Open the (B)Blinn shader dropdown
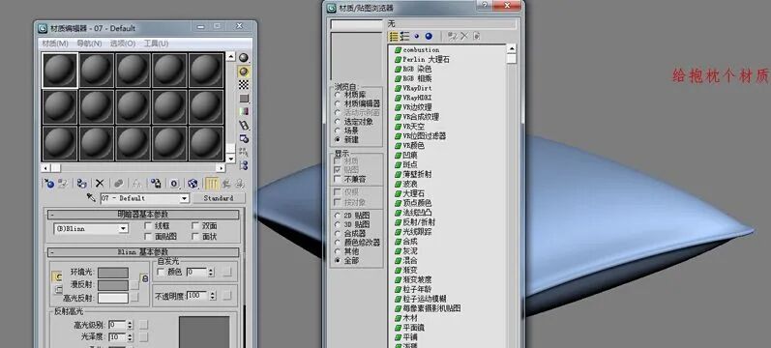 click(124, 228)
